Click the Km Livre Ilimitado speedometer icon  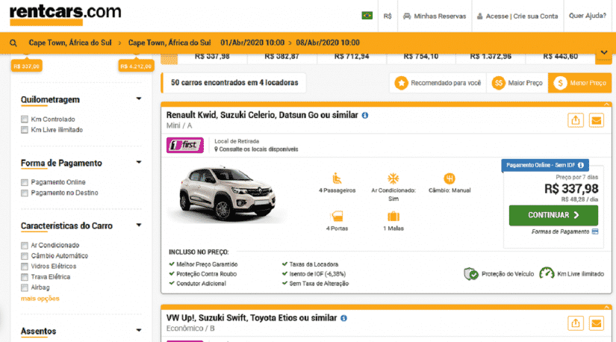[547, 273]
